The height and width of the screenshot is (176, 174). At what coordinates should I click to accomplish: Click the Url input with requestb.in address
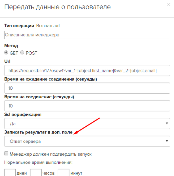(87, 71)
